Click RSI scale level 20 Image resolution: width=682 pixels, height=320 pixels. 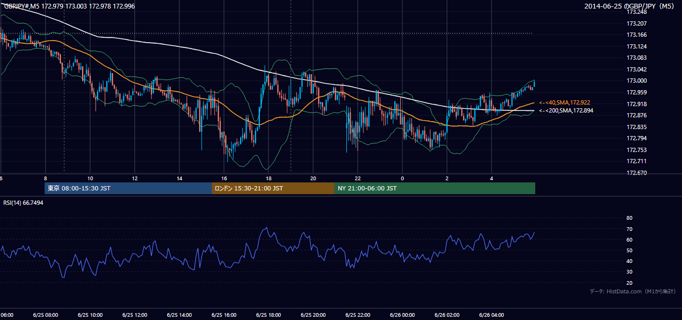[x=629, y=283]
